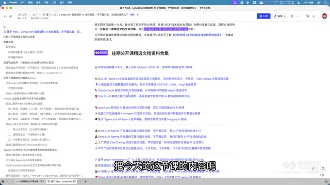Select outline item 课程整体架构
This screenshot has width=330, height=185.
pyautogui.click(x=15, y=57)
